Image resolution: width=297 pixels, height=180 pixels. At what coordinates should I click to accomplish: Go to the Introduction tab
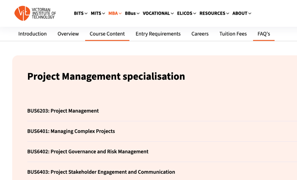click(32, 34)
